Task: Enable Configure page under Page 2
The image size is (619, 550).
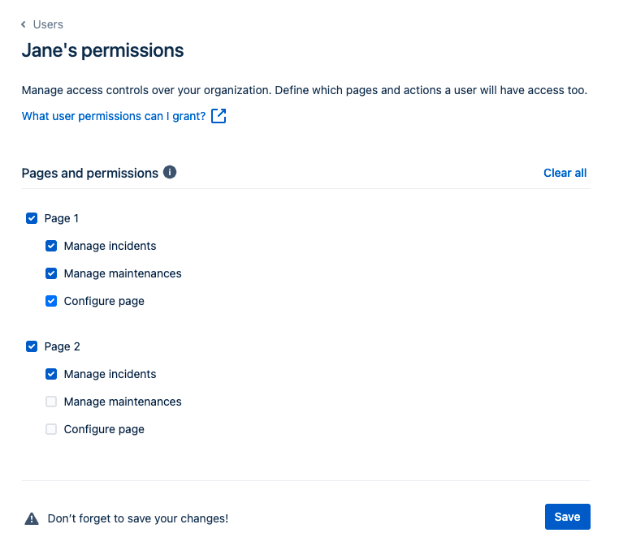Action: pyautogui.click(x=51, y=429)
